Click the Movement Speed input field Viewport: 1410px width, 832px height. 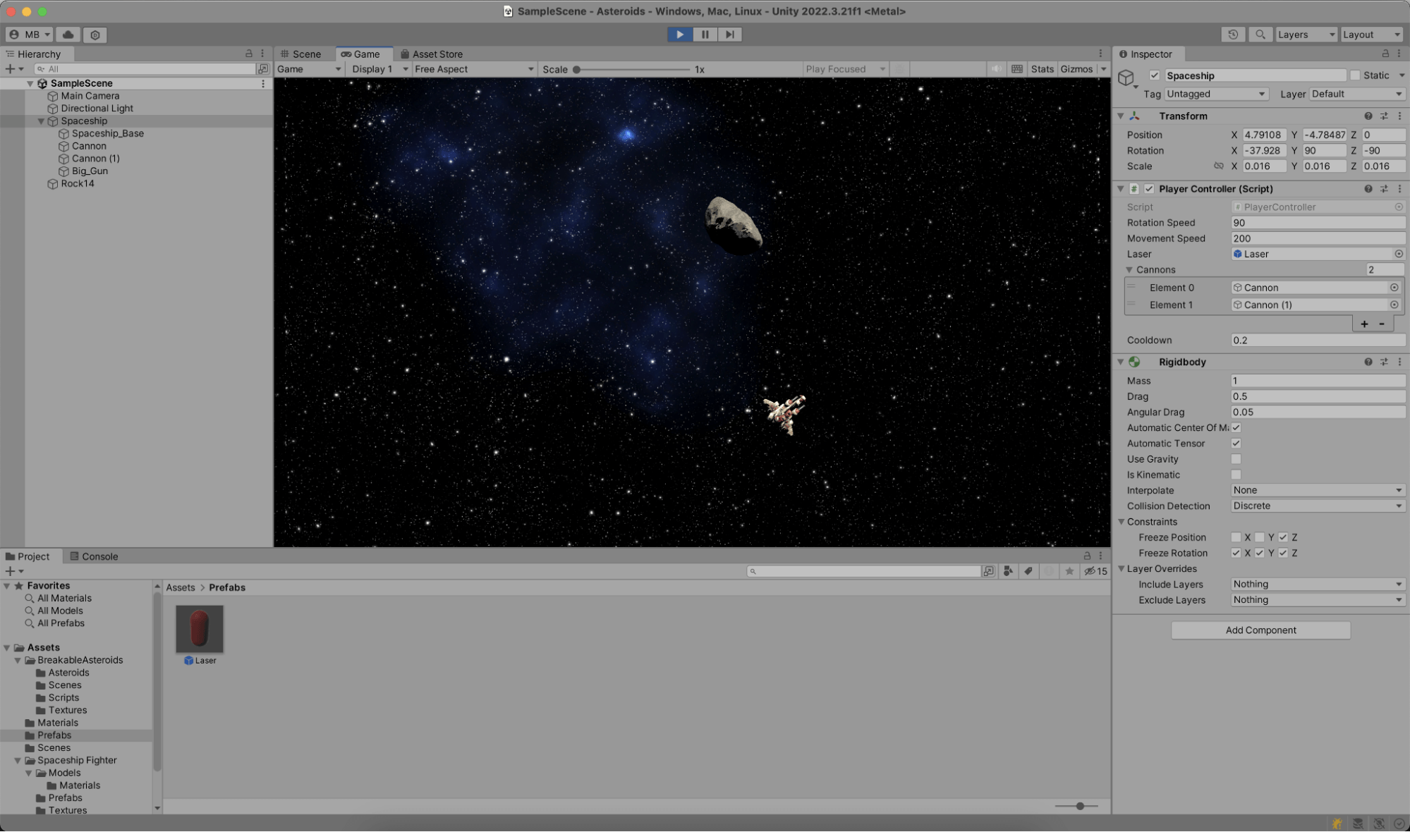coord(1316,238)
